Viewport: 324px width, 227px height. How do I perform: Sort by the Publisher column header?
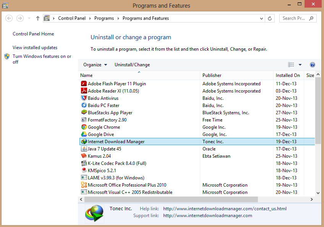tap(237, 75)
